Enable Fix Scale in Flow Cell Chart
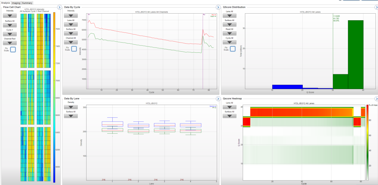Viewport: 378px width, 185px height. [x=13, y=50]
